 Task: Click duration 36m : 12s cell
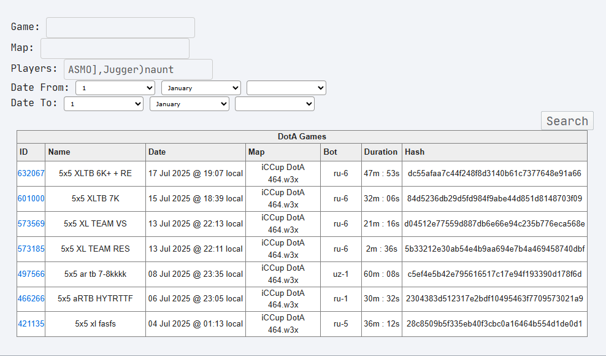382,324
